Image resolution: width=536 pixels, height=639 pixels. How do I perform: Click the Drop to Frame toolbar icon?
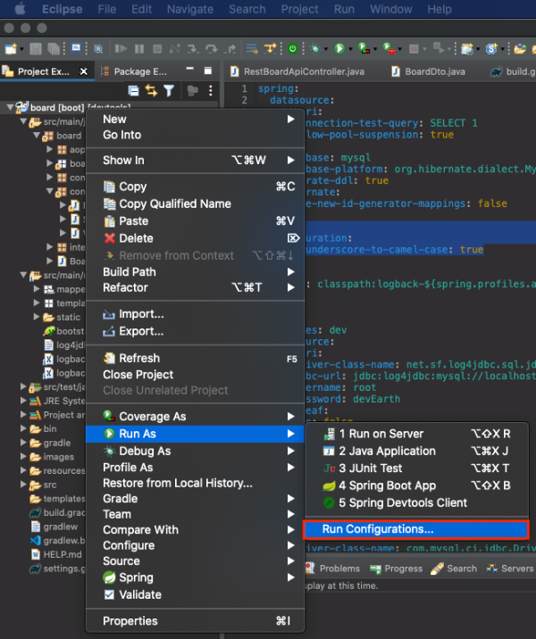click(x=252, y=49)
